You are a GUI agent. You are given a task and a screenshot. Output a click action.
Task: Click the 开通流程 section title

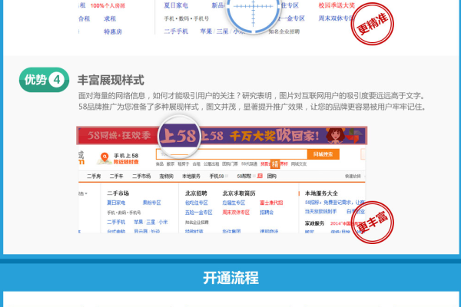[x=230, y=278]
